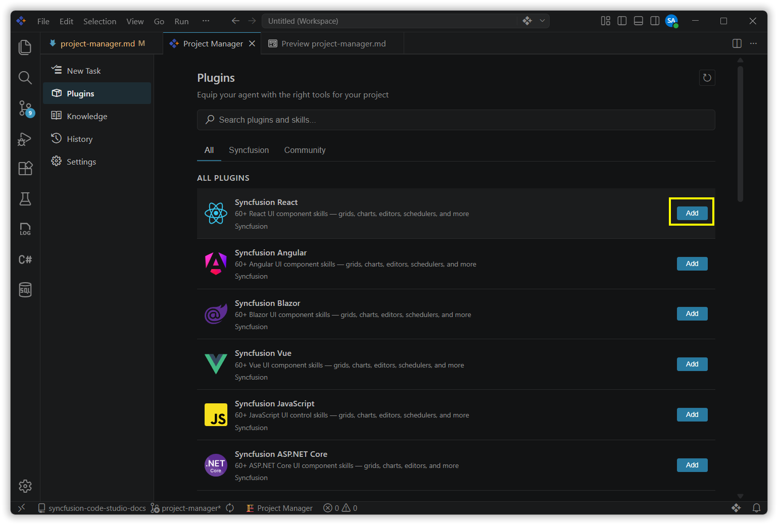Viewport: 778px width, 525px height.
Task: Open the Extensions view
Action: [25, 168]
